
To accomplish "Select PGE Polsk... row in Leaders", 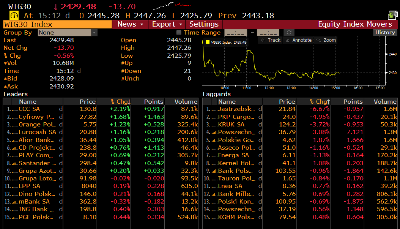I will tap(101, 217).
